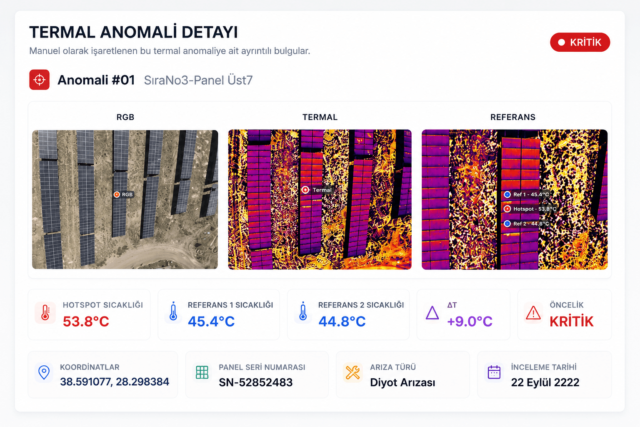Viewport: 640px width, 427px height.
Task: Click the İNCELEME TARİHİ label
Action: (x=544, y=367)
